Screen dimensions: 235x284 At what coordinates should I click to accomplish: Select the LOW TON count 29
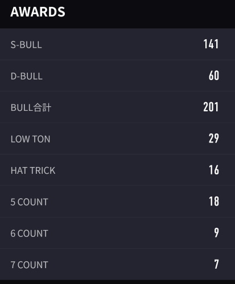click(214, 139)
